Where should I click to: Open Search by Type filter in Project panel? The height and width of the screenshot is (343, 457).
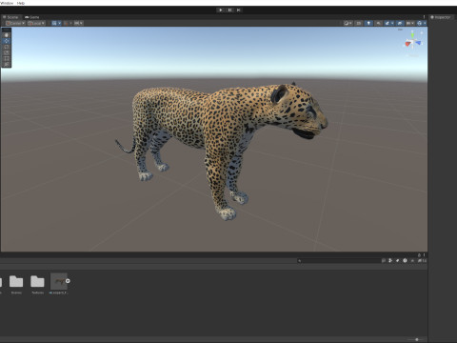(x=390, y=260)
